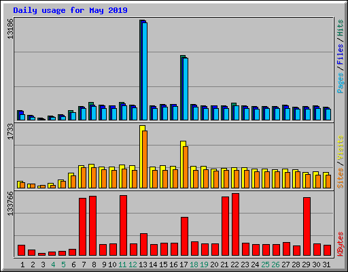Click the tallest red KBytes bar for day 22

click(235, 224)
